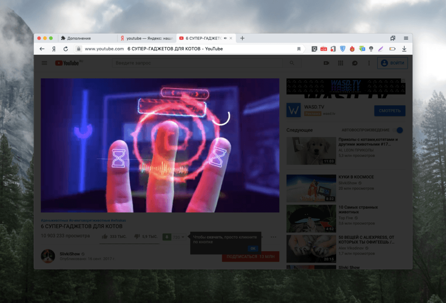This screenshot has height=303, width=446.
Task: Open the Office extension with red dot
Action: coord(333,49)
